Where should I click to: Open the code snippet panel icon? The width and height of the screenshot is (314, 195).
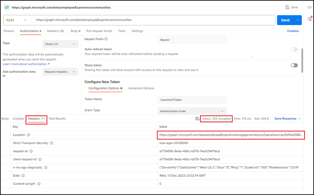310,7
